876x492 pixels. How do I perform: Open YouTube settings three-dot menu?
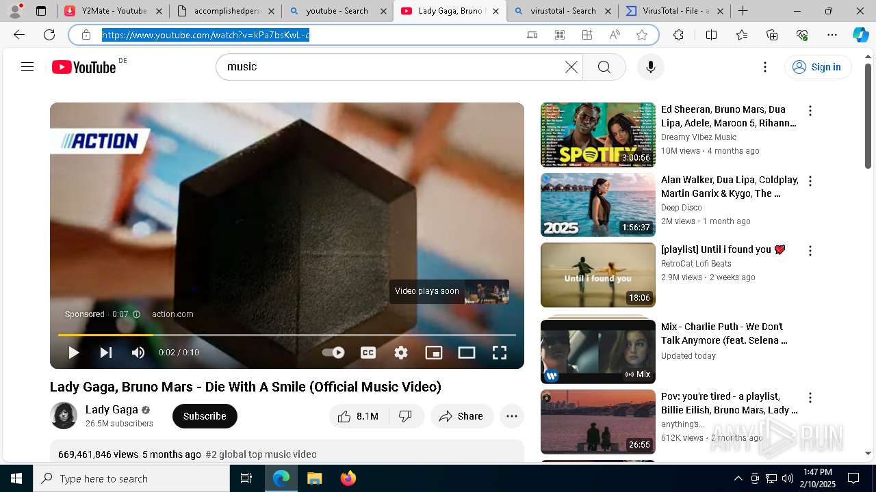(x=765, y=67)
